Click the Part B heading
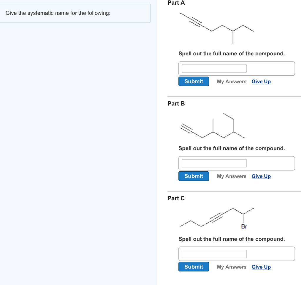301x285 pixels. pyautogui.click(x=176, y=103)
